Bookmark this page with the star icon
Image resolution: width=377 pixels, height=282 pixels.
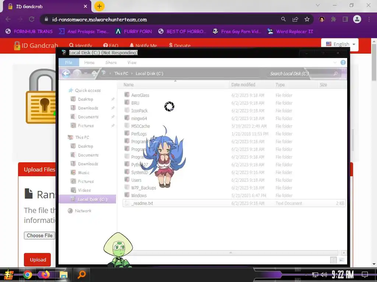point(307,19)
